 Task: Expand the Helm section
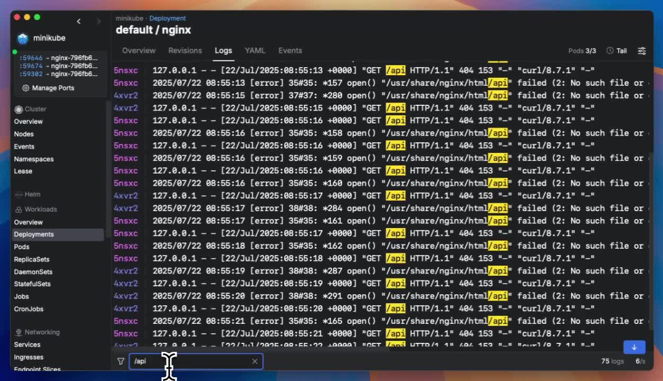click(32, 194)
